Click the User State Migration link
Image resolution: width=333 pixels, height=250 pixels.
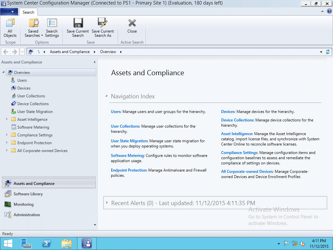pos(129,141)
